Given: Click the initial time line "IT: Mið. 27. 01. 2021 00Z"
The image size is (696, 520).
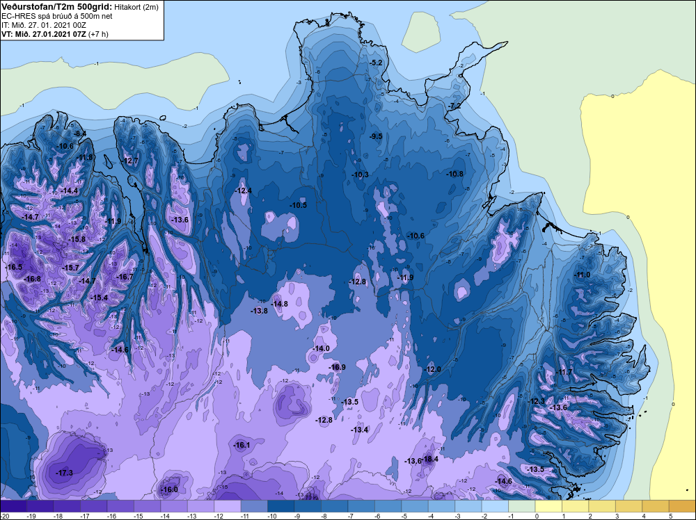Looking at the screenshot, I should pos(43,25).
